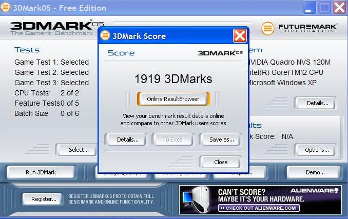Viewport: 348px width, 219px height.
Task: Click the 3DMark05 logo inside score dialog
Action: (x=220, y=53)
